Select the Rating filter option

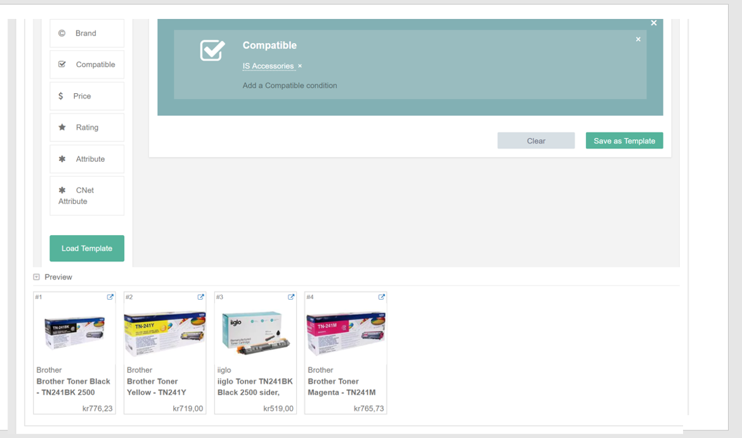pyautogui.click(x=87, y=127)
